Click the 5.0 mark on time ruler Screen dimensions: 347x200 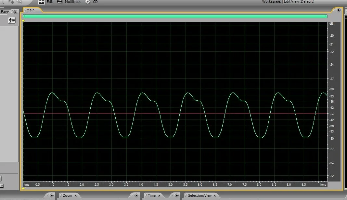pyautogui.click(x=170, y=184)
